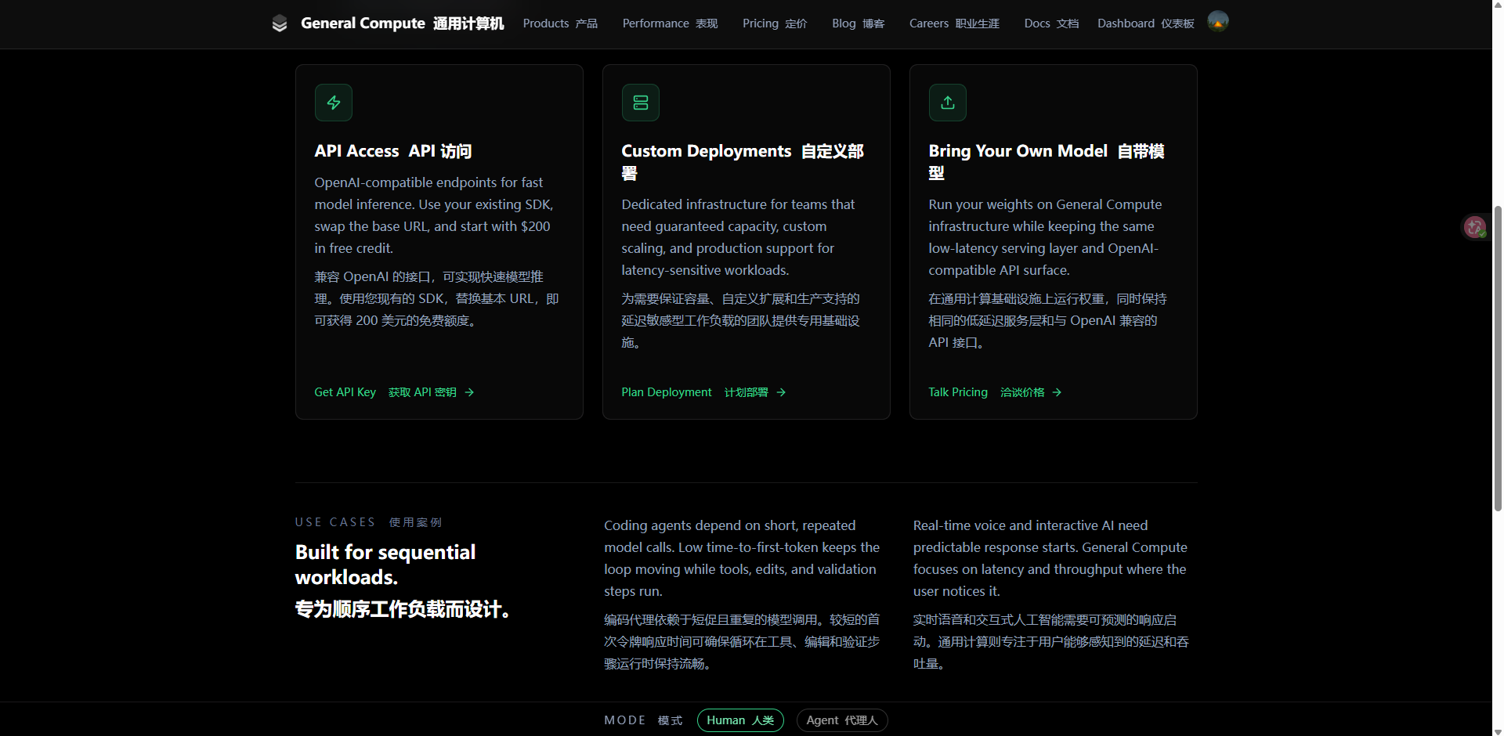This screenshot has width=1504, height=736.
Task: Click the Custom Deployments card heading
Action: point(743,162)
